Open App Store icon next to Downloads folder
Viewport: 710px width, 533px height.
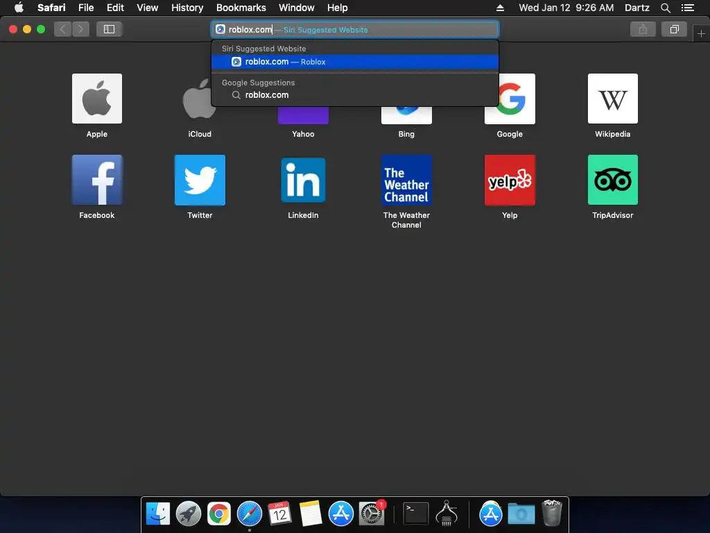[x=490, y=514]
